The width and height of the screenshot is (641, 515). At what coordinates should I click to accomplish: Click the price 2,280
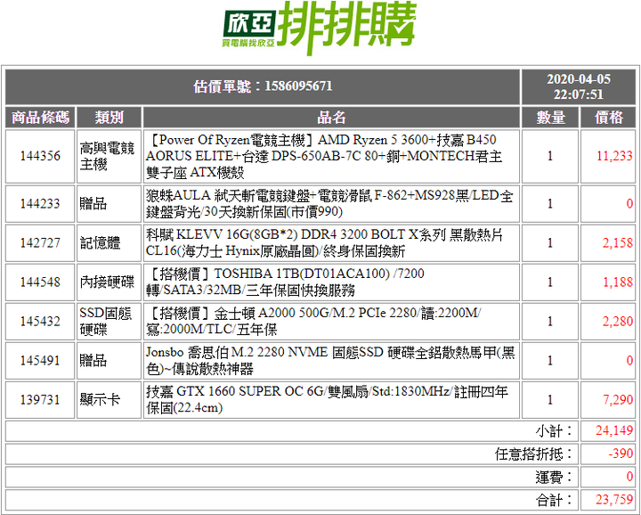[618, 321]
